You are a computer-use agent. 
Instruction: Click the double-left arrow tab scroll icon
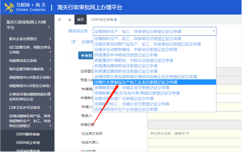[70, 20]
